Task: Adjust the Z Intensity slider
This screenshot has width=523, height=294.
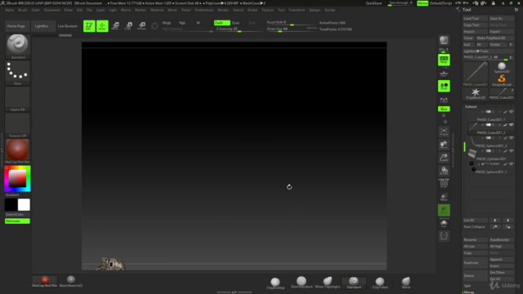Action: [239, 29]
